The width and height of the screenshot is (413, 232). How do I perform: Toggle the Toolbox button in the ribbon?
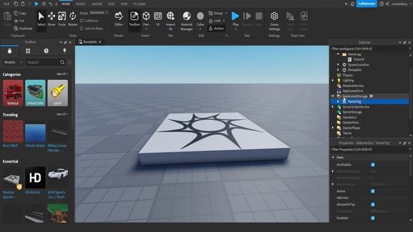pos(134,19)
